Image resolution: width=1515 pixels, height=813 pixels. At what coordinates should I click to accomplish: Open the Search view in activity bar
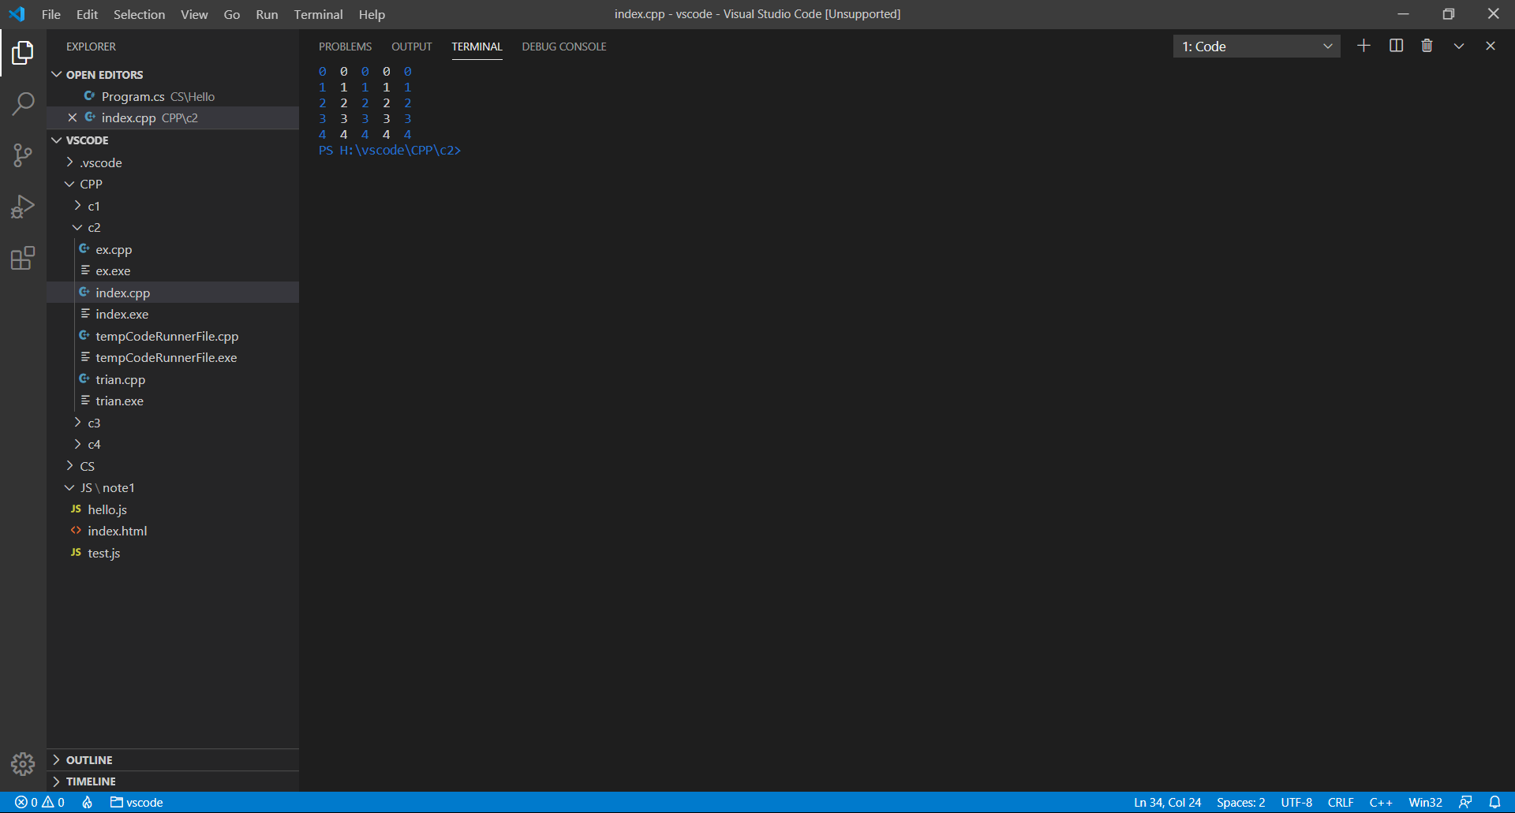[x=23, y=103]
